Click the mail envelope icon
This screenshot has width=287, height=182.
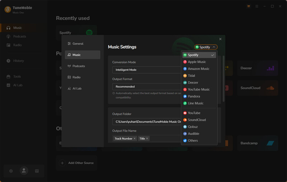(x=37, y=171)
